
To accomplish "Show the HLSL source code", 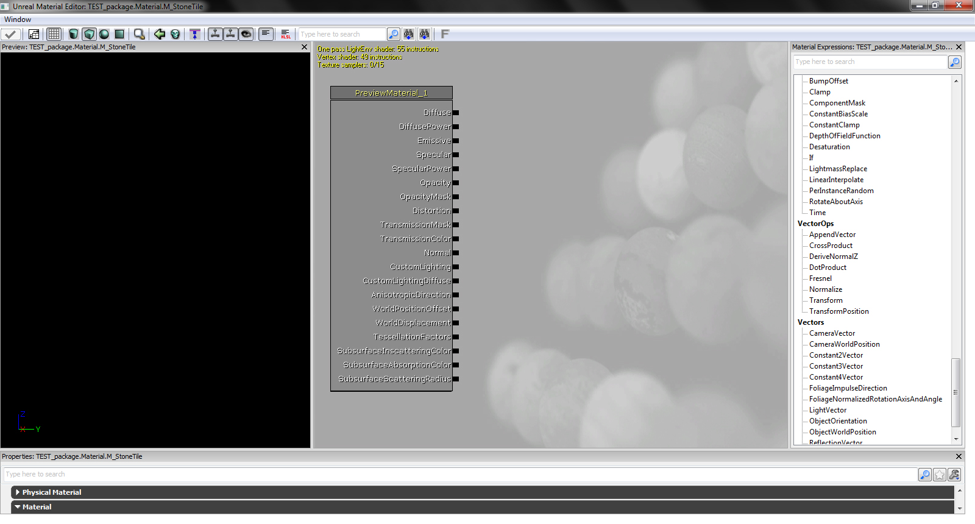I will tap(286, 34).
